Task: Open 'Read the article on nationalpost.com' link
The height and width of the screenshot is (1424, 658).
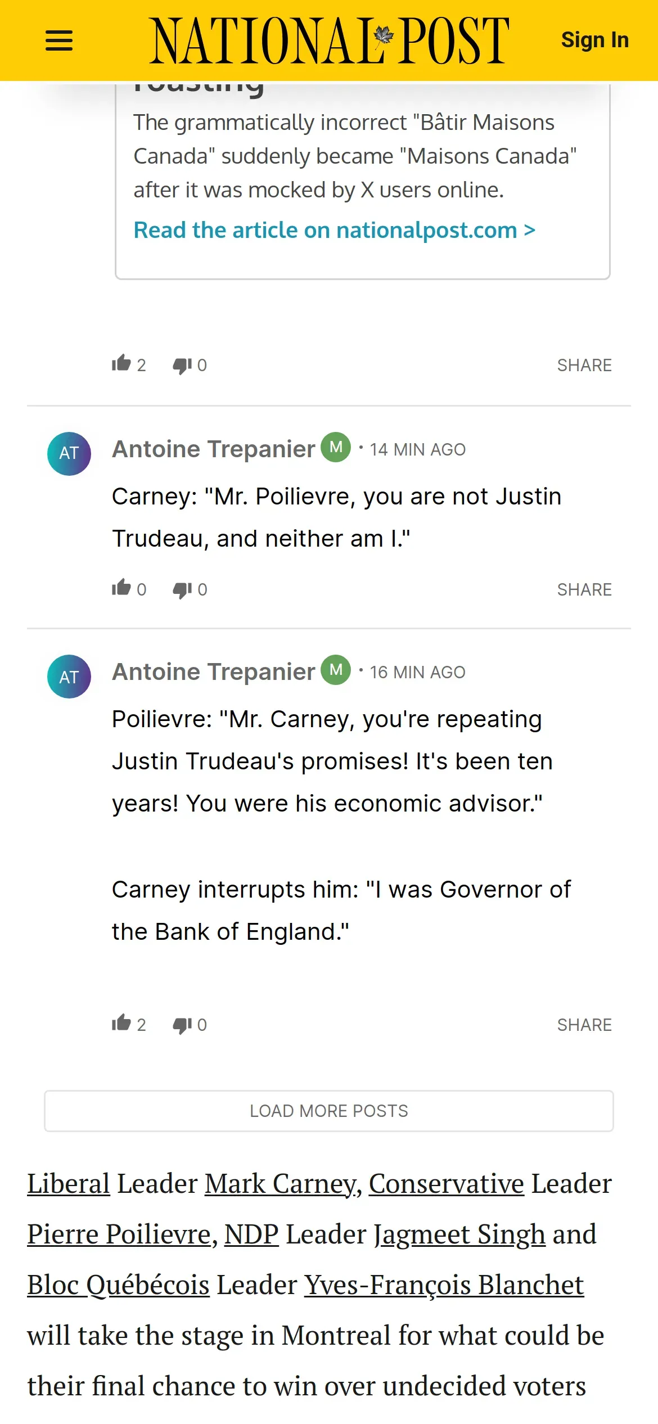Action: (x=334, y=230)
